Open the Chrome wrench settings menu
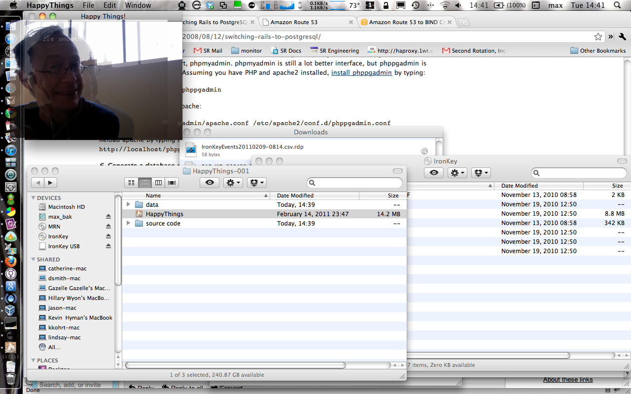 [622, 36]
